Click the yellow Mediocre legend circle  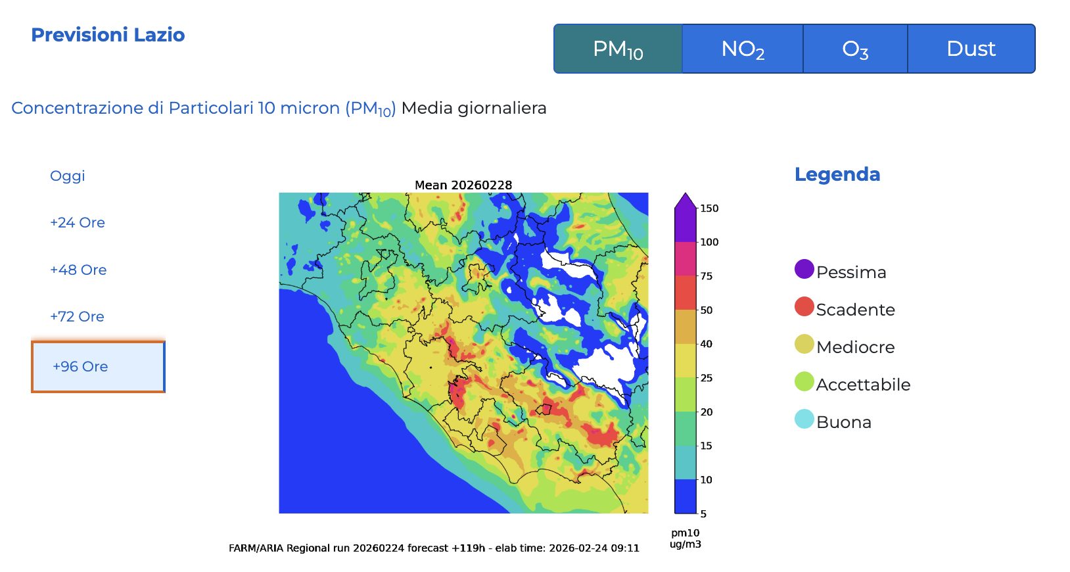coord(804,344)
